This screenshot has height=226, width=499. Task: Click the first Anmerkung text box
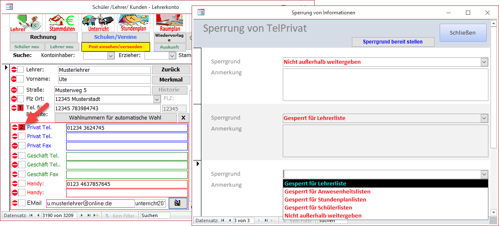(x=385, y=85)
